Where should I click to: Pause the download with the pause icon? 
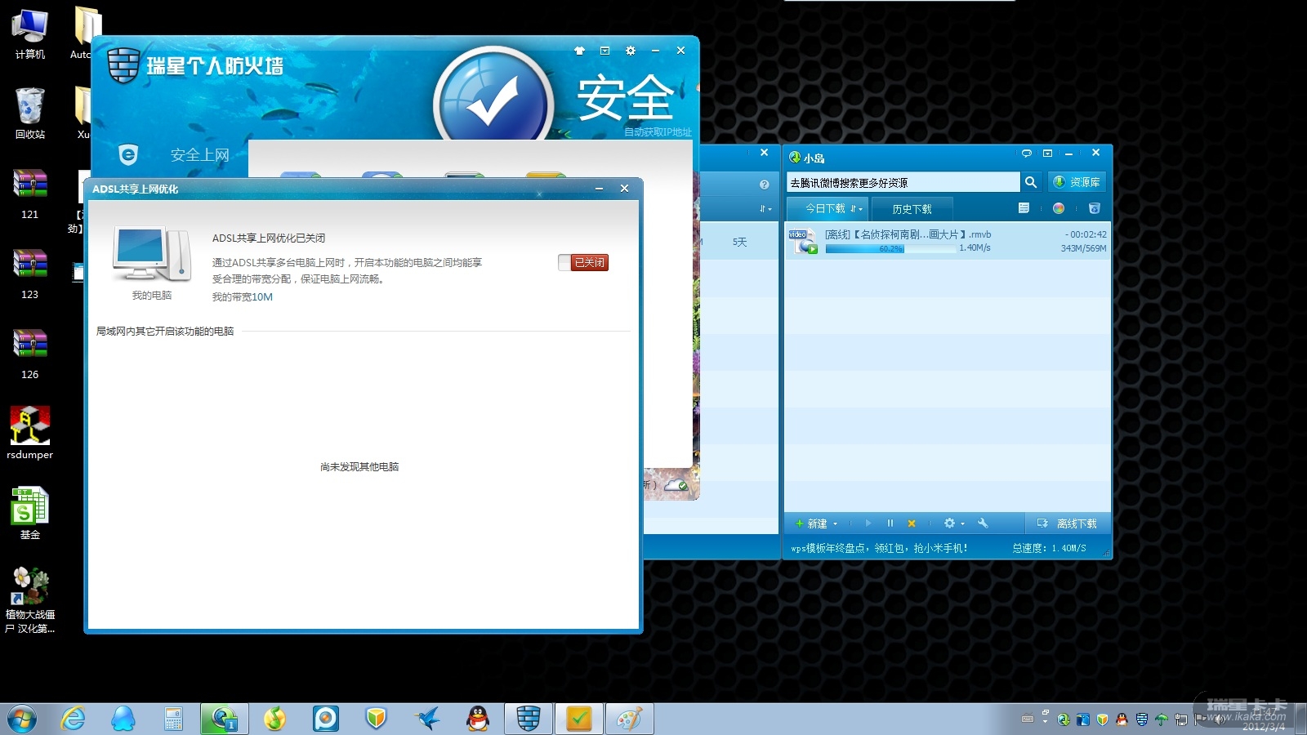click(890, 523)
